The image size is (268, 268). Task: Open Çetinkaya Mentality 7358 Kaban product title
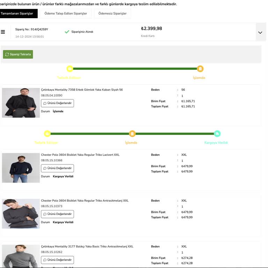[x=82, y=90]
